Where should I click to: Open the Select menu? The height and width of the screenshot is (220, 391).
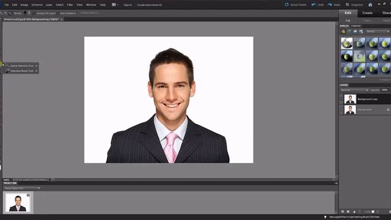click(59, 5)
